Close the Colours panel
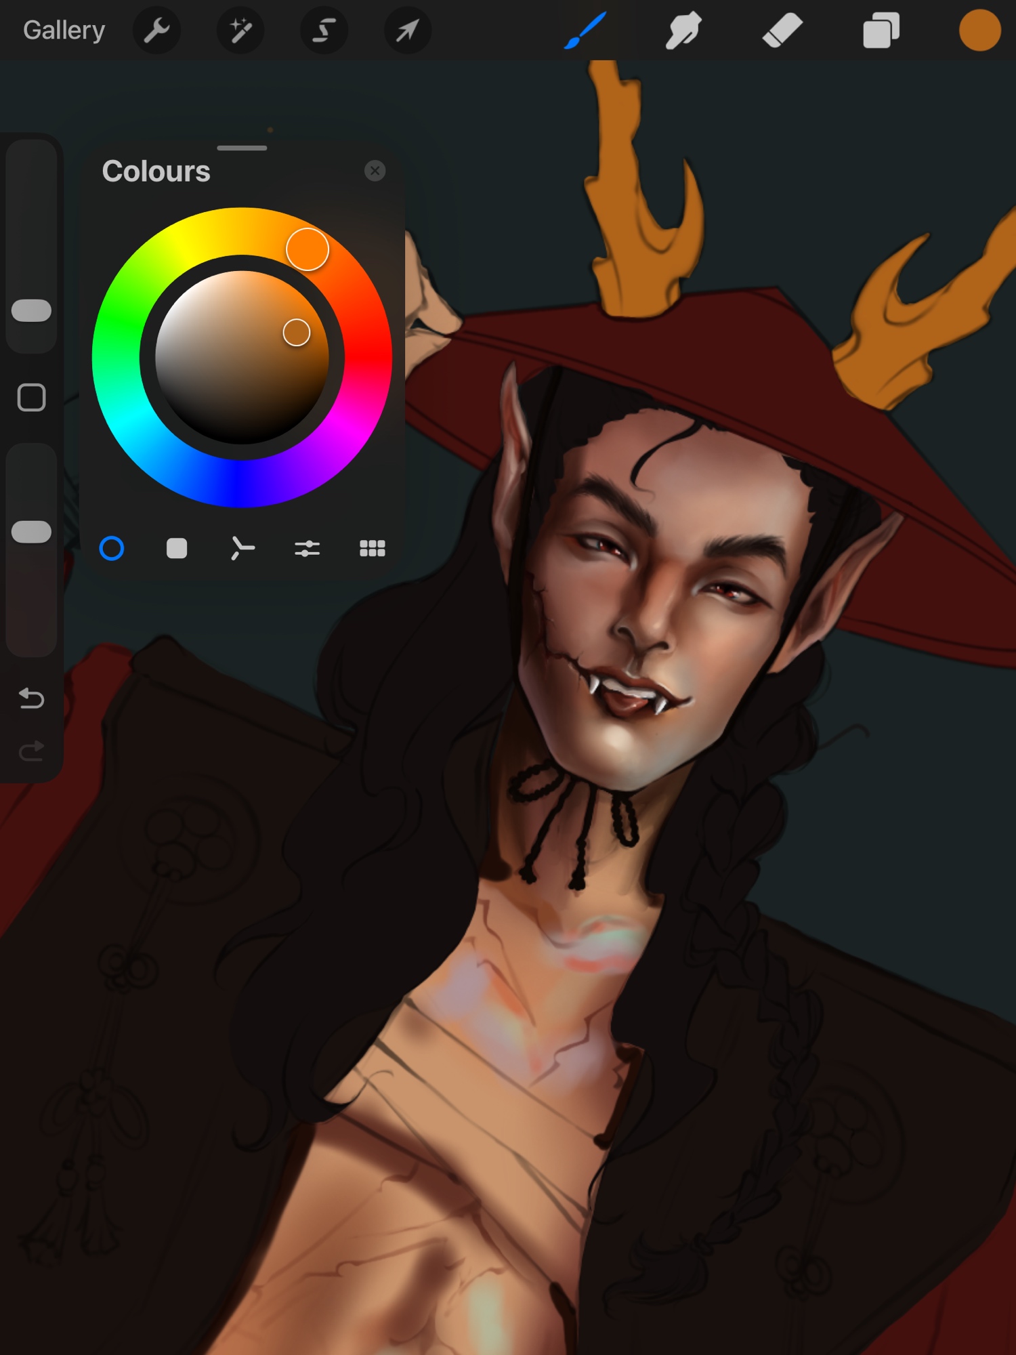This screenshot has height=1355, width=1016. 375,171
